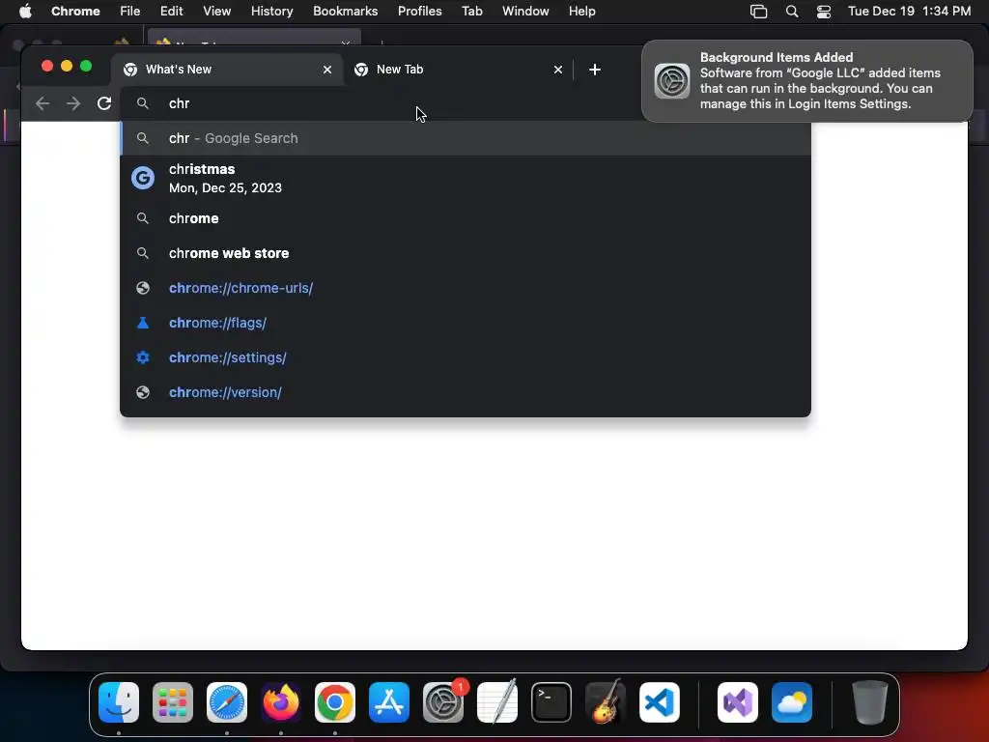The width and height of the screenshot is (989, 742).
Task: Click magnifier icon beside chrome web store
Action: 143,253
